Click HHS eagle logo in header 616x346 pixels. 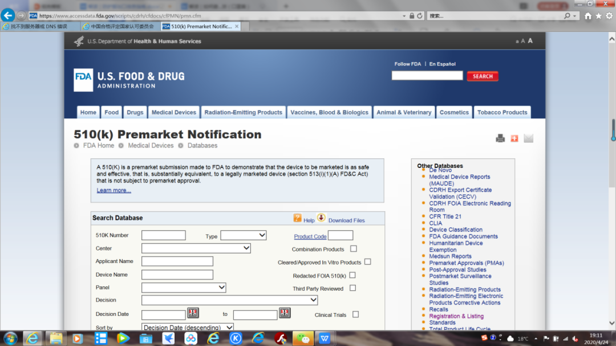79,41
